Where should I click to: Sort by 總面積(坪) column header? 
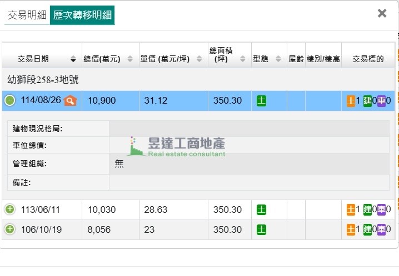pos(228,55)
